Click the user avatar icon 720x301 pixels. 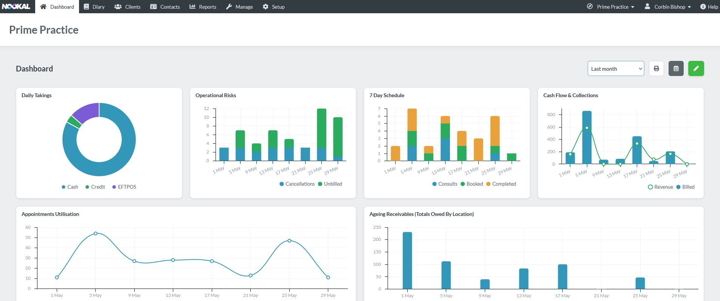coord(647,6)
